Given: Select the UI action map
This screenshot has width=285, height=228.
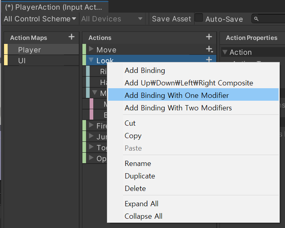Looking at the screenshot, I should [22, 61].
